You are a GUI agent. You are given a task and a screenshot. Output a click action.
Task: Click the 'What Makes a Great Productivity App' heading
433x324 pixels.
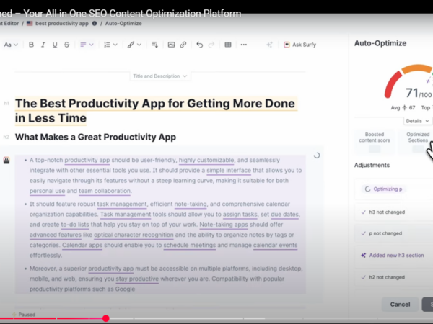[95, 137]
